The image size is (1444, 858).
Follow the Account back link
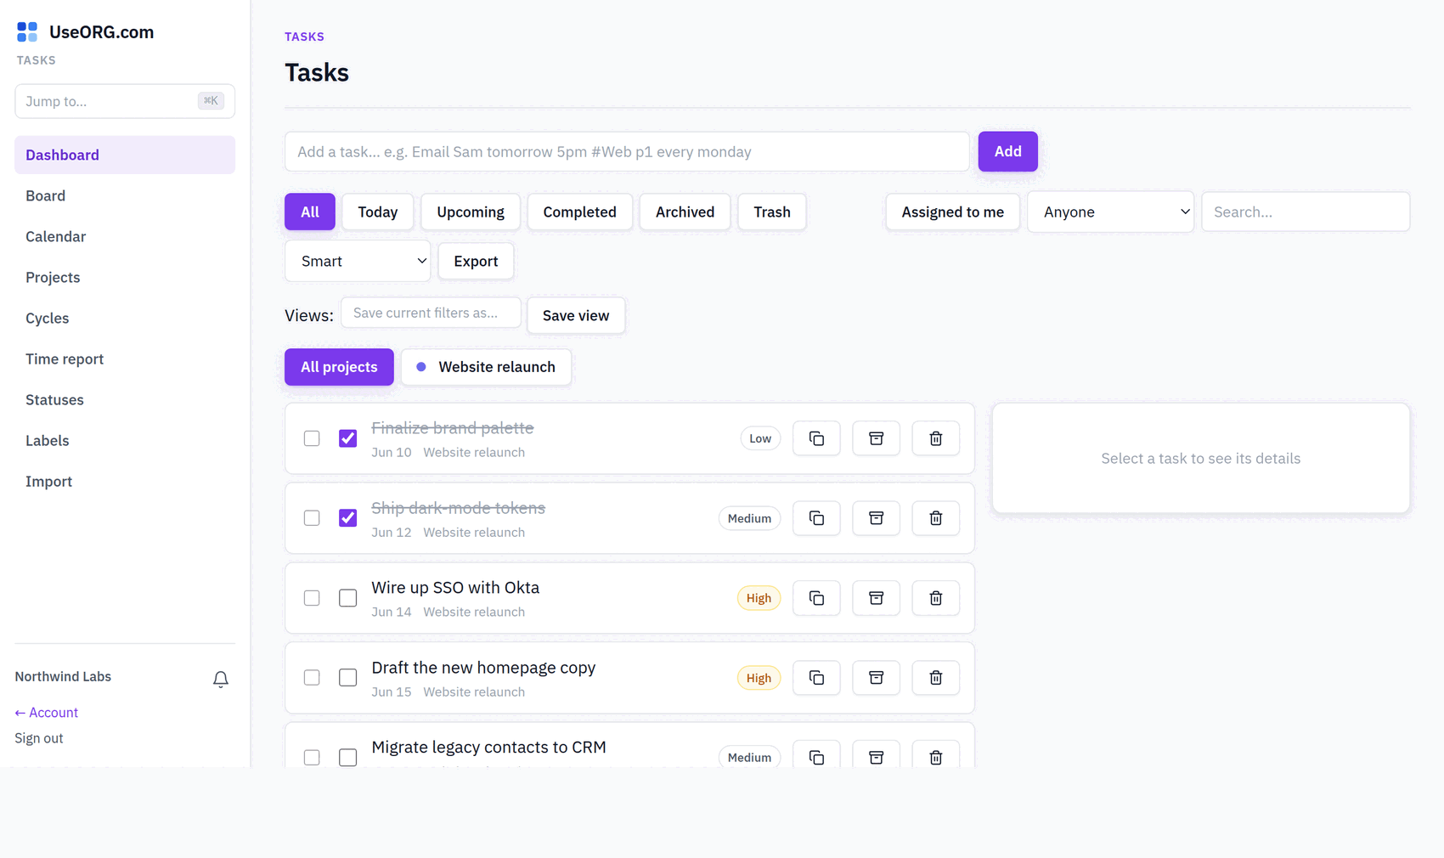coord(46,713)
